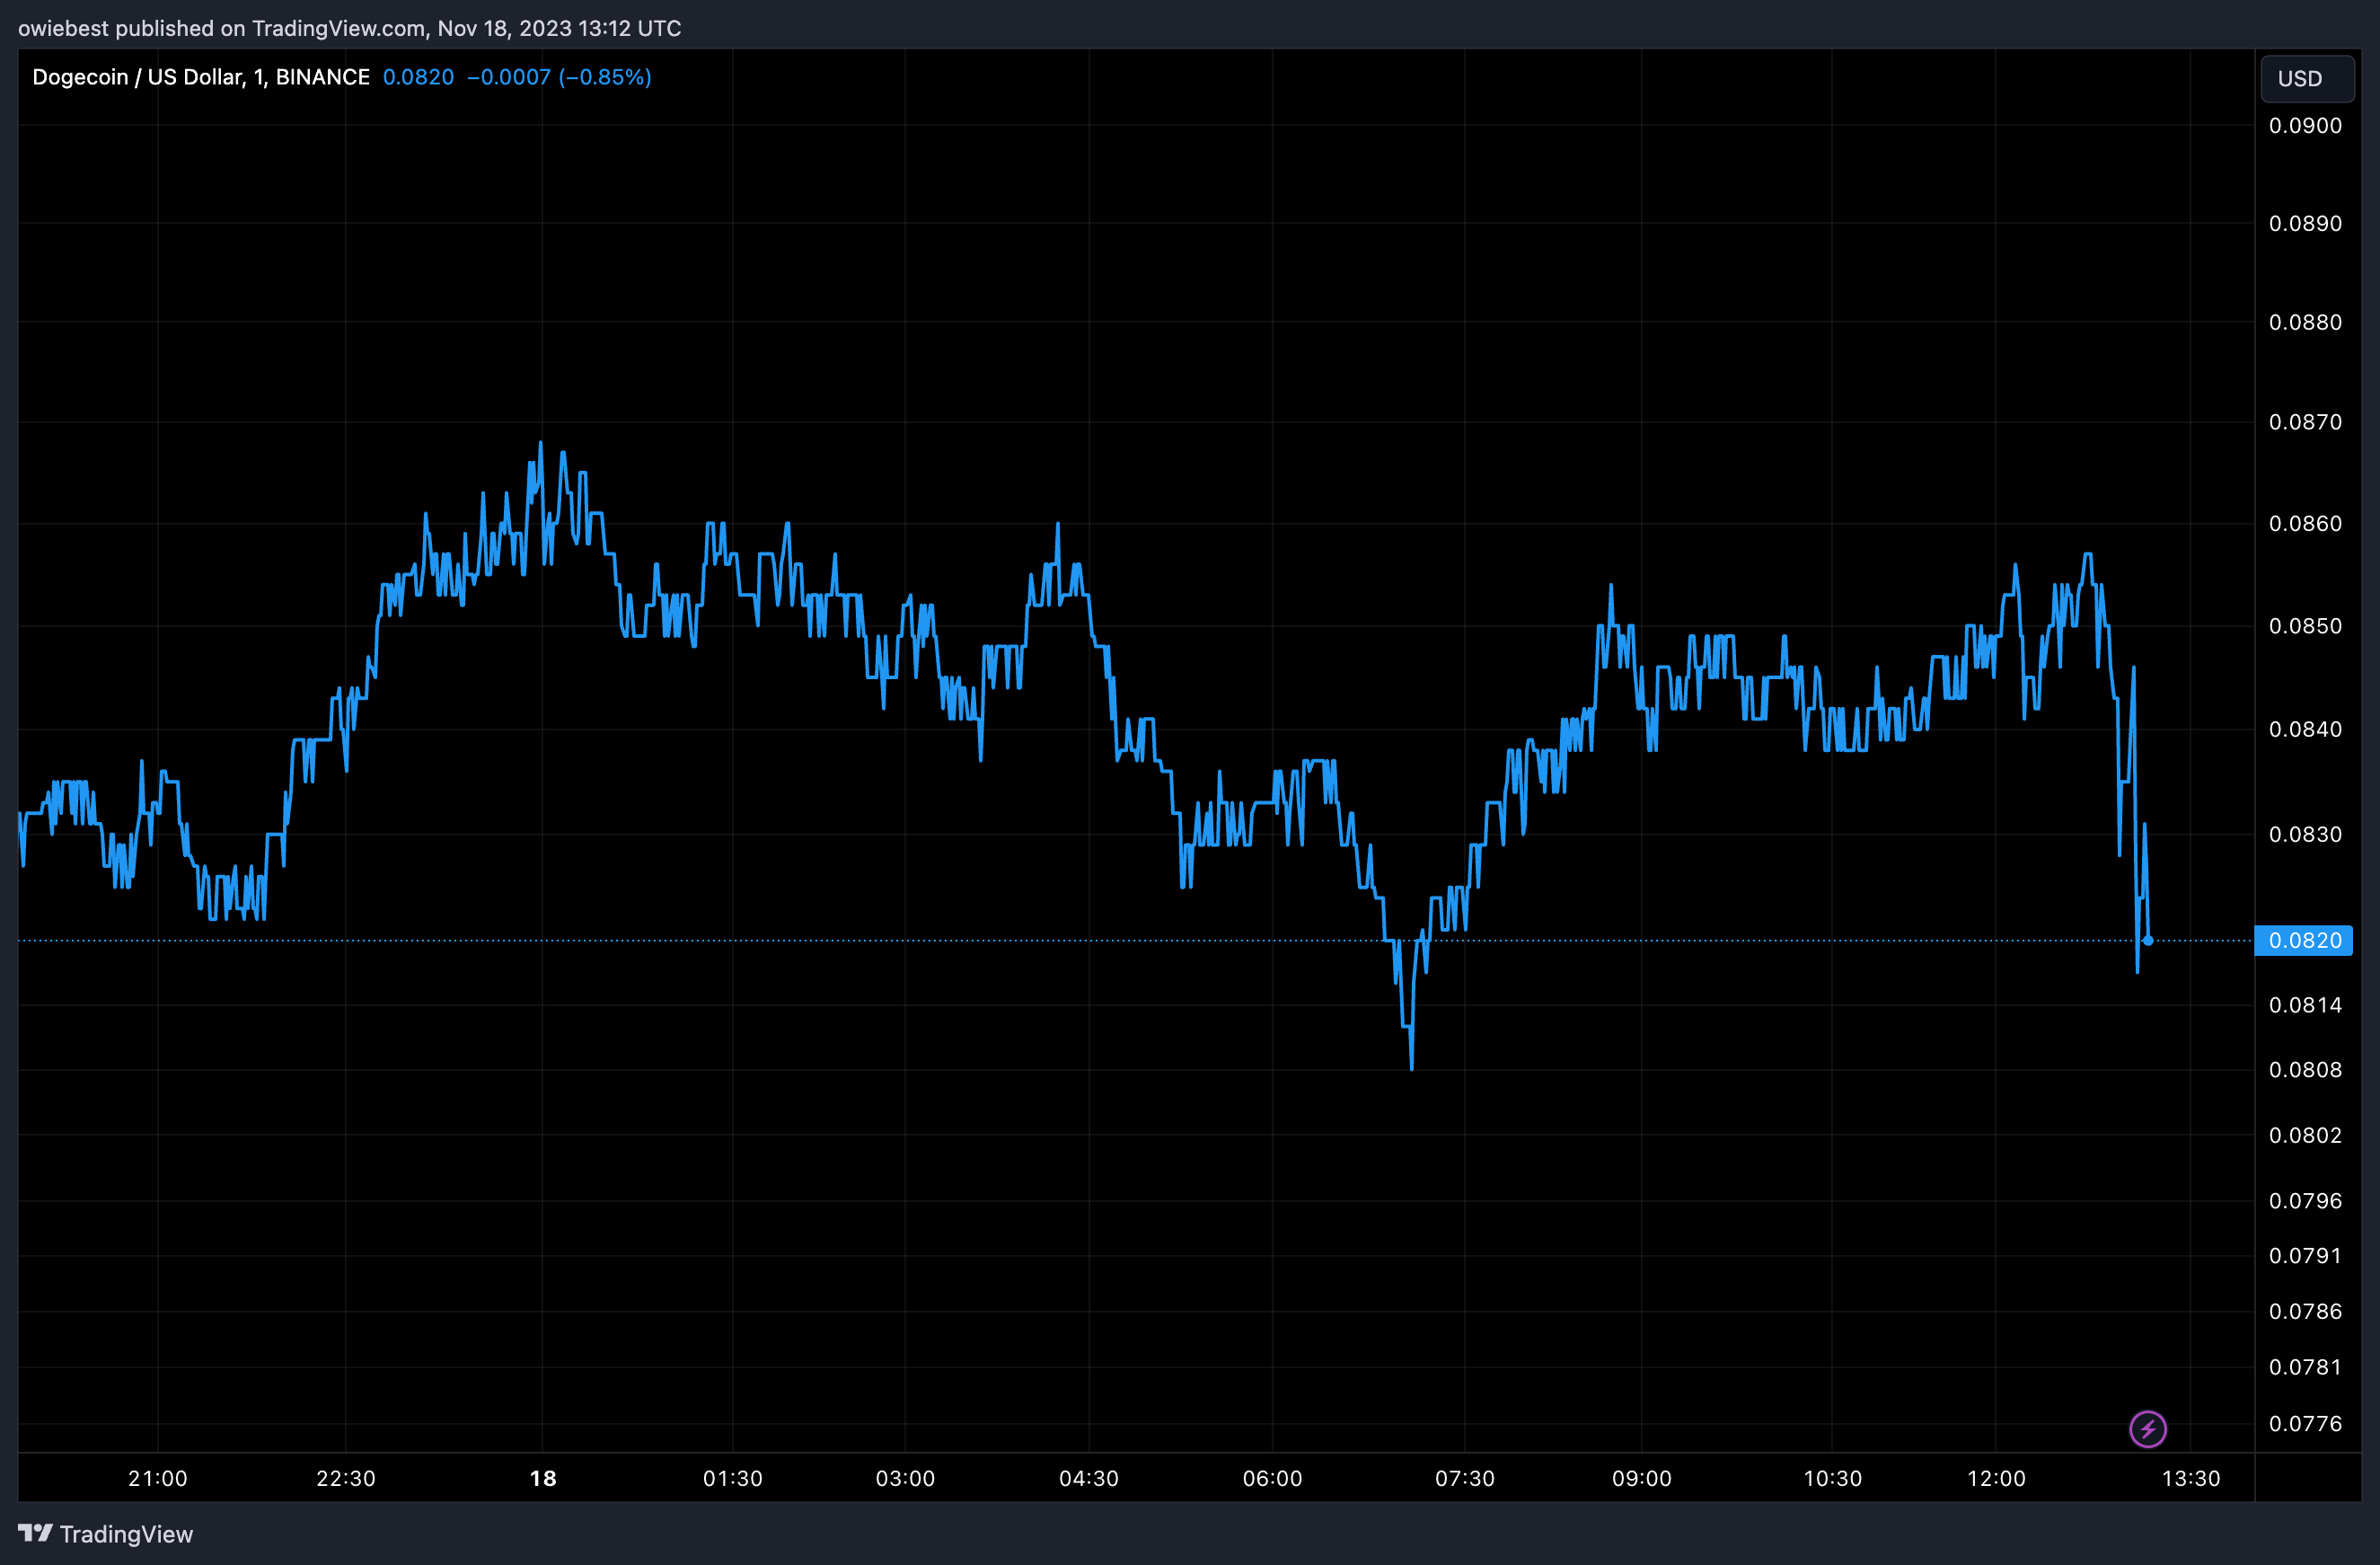Click the 12:00 time axis label
This screenshot has width=2380, height=1565.
pyautogui.click(x=1997, y=1478)
